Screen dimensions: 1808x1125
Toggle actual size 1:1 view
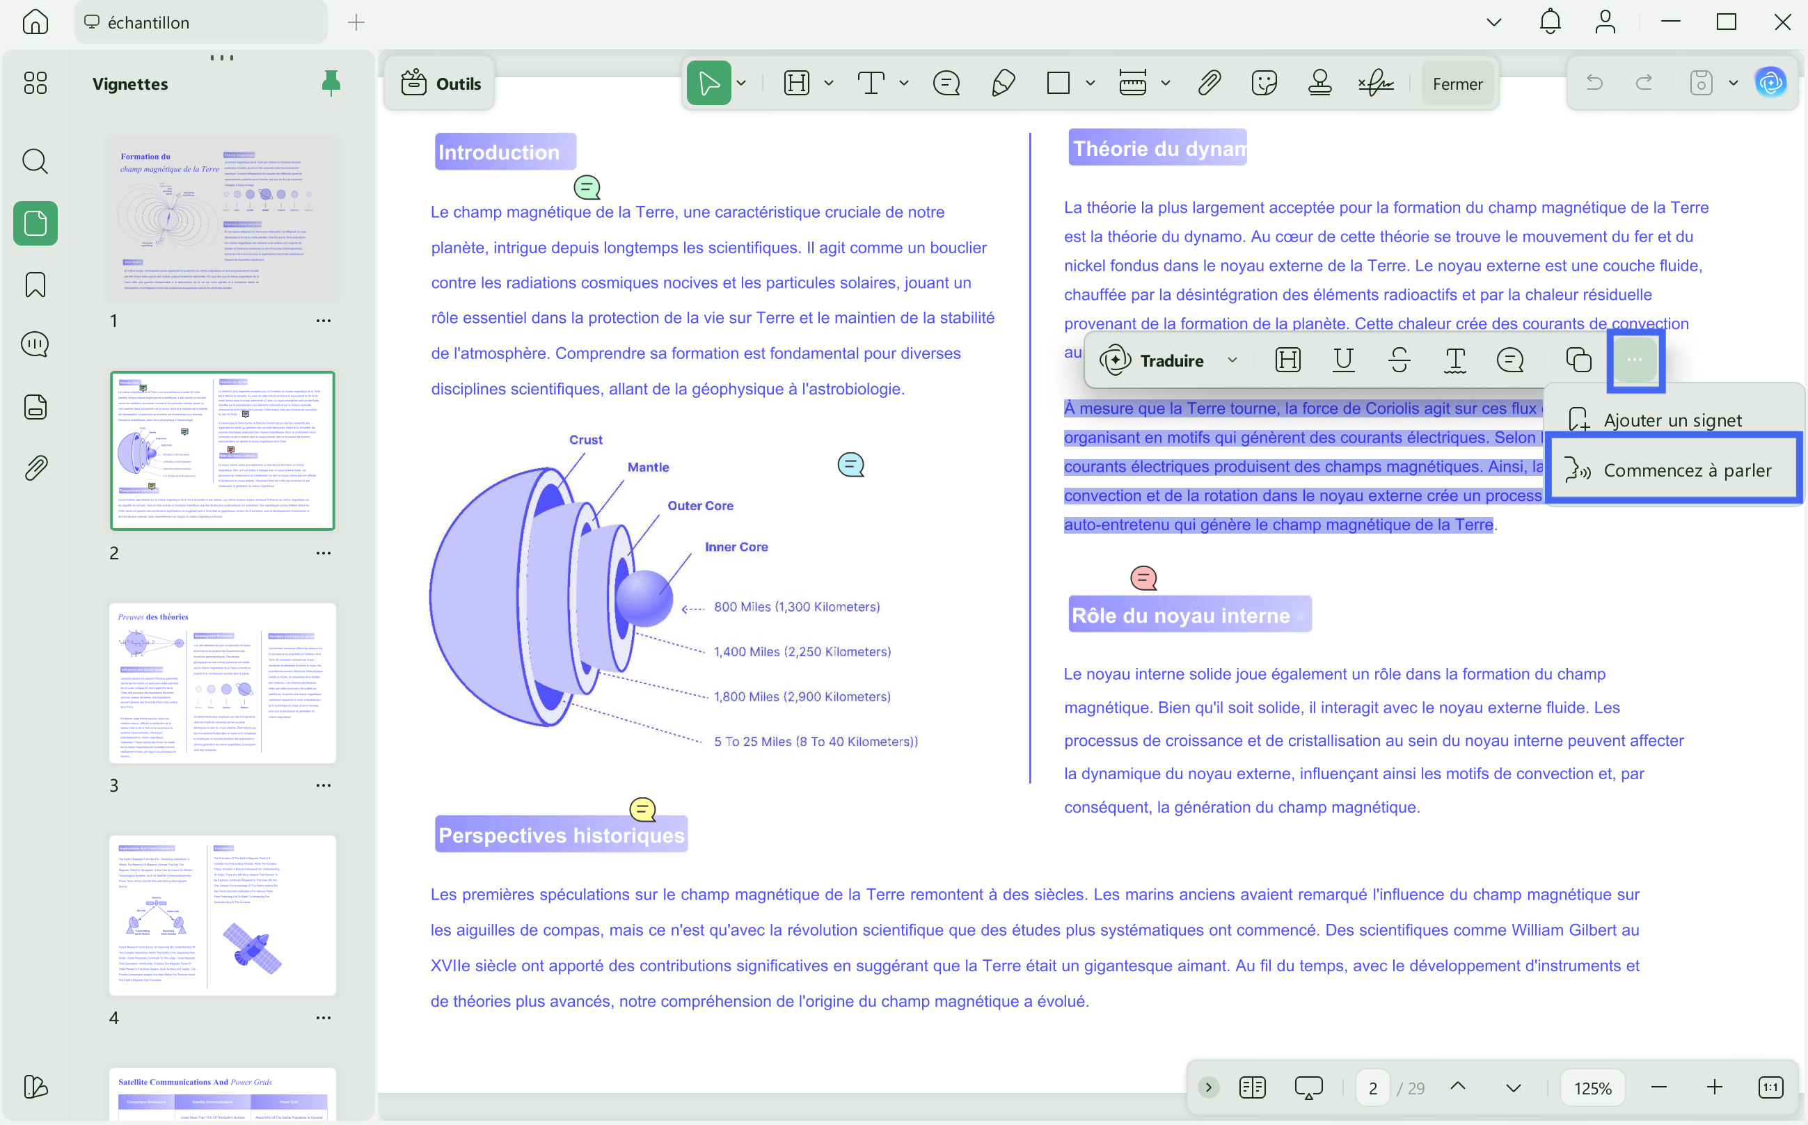[1770, 1088]
